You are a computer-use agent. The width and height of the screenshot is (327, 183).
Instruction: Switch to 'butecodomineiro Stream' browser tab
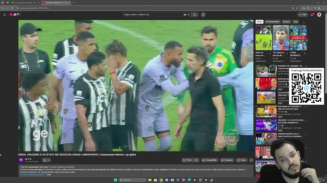tap(26, 3)
